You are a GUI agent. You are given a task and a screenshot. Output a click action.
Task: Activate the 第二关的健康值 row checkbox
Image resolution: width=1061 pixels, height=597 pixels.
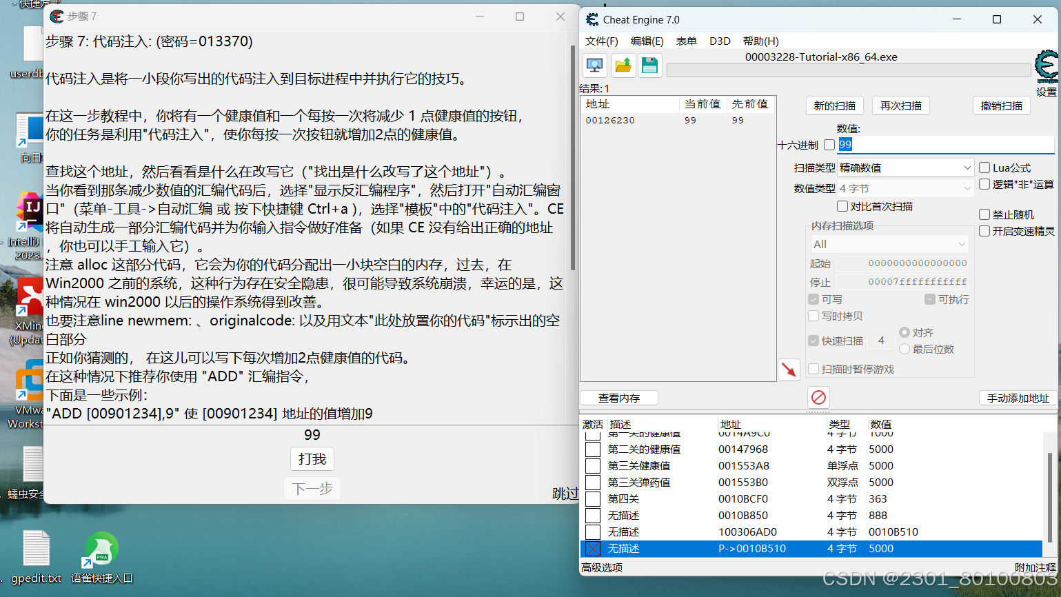pos(593,449)
